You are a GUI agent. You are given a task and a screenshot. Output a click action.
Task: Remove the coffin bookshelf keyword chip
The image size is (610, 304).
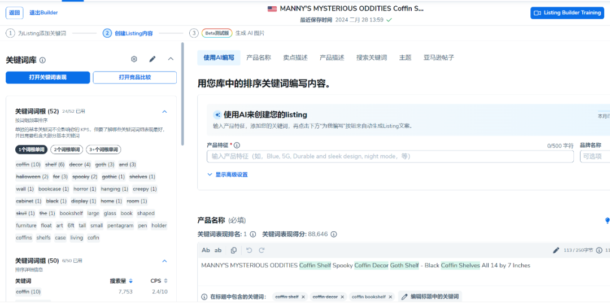(x=390, y=297)
